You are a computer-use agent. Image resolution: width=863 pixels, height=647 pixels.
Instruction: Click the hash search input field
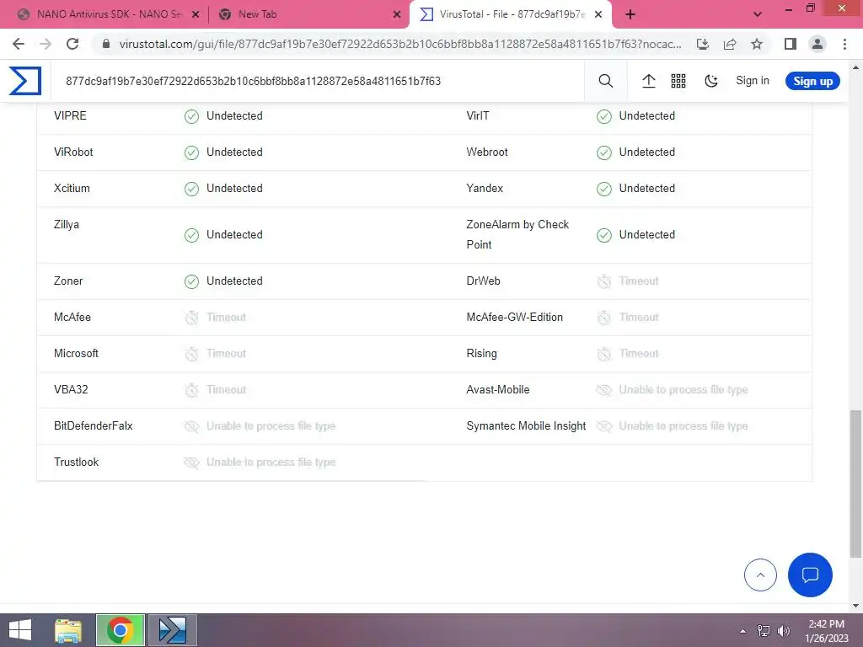pyautogui.click(x=317, y=82)
